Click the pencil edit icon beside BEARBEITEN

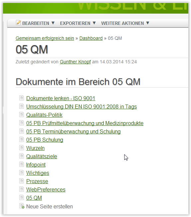[x=18, y=23]
